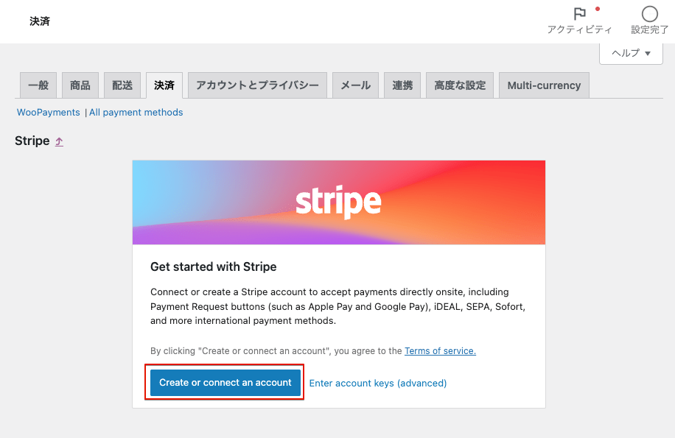Go to the 連携 tab
The width and height of the screenshot is (675, 438).
(x=402, y=85)
